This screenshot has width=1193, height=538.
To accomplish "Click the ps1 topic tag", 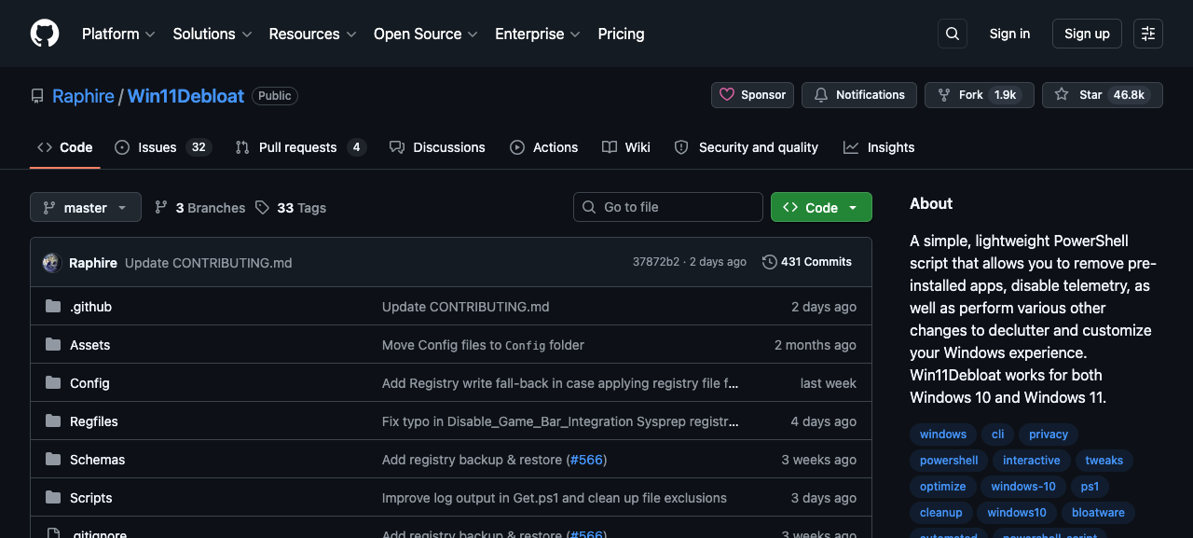I will coord(1090,487).
